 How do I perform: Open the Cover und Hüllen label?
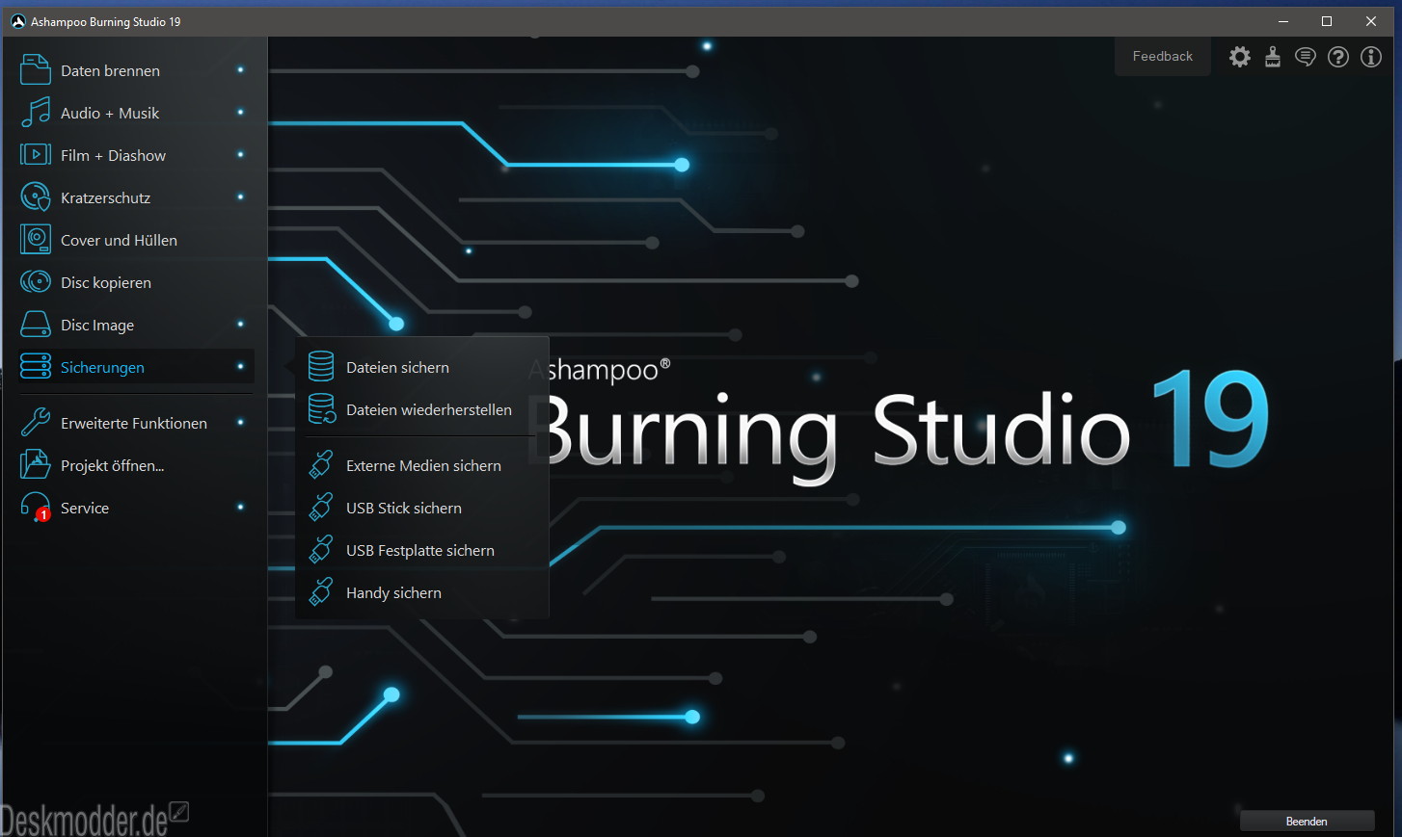119,240
